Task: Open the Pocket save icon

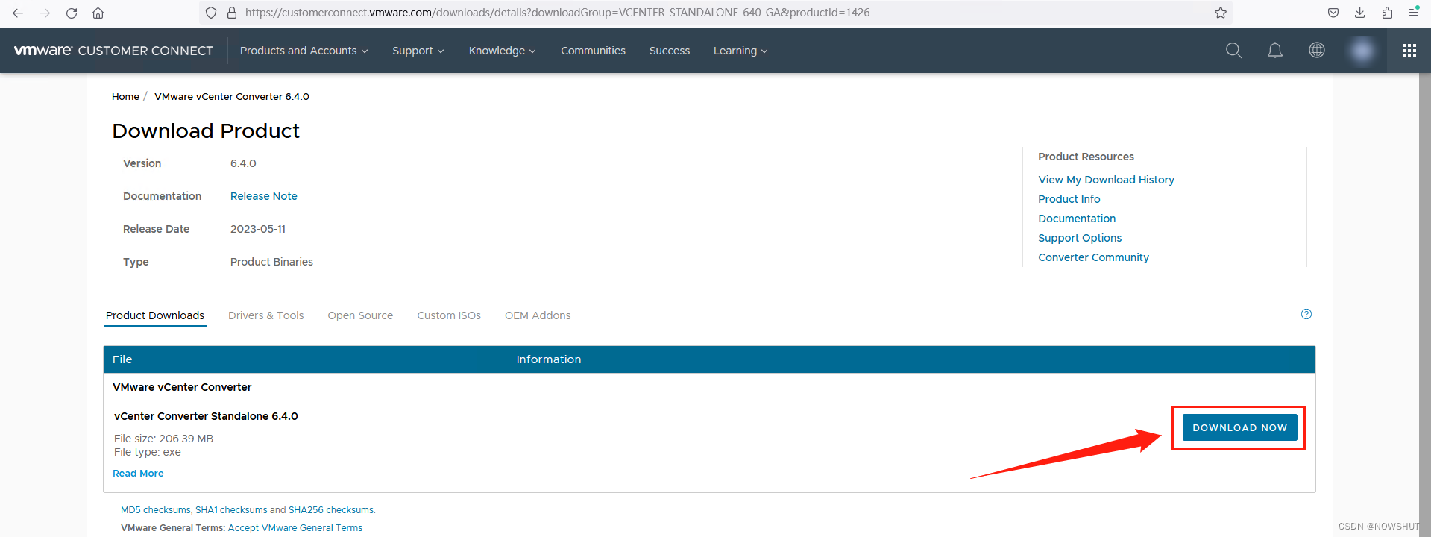Action: [1333, 13]
